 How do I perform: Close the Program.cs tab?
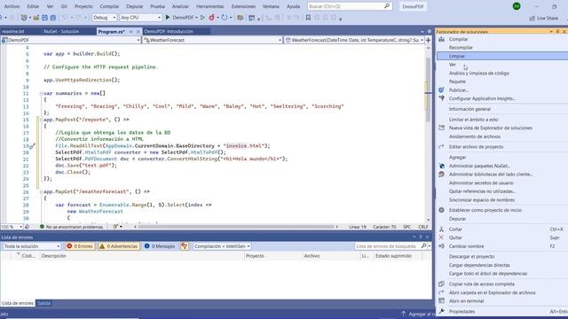pyautogui.click(x=138, y=32)
